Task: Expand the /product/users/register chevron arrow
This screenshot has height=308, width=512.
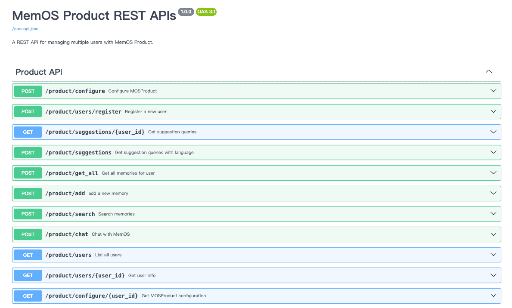Action: [493, 111]
